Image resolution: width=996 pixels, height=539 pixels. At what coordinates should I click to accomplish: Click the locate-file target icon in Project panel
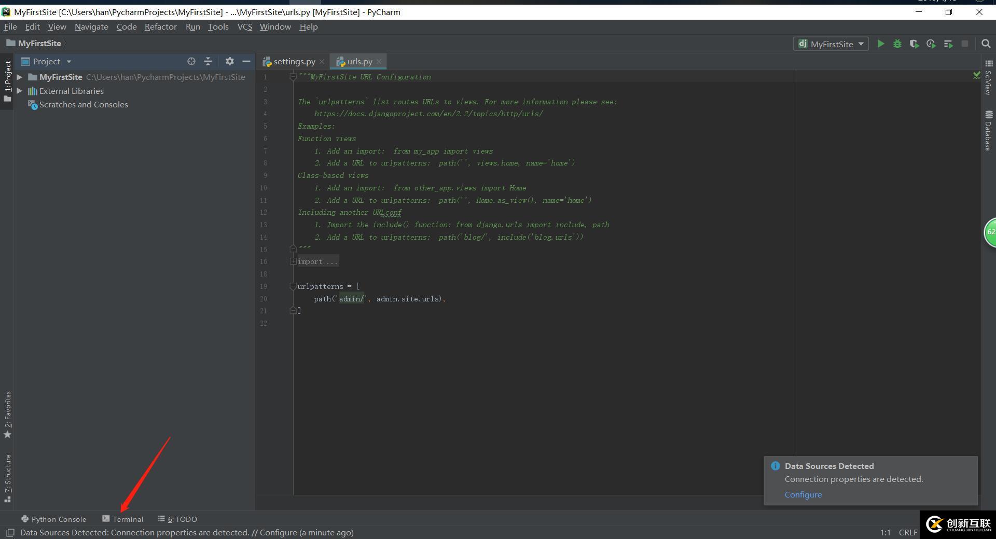pos(191,61)
